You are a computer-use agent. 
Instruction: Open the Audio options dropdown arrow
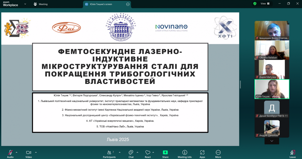(16, 153)
